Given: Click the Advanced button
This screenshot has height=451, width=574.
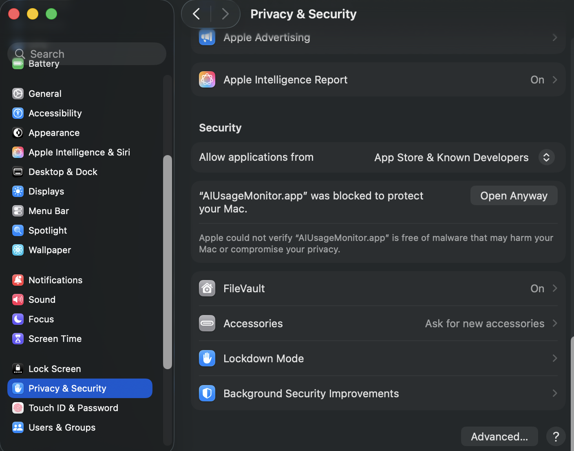Looking at the screenshot, I should coord(499,436).
